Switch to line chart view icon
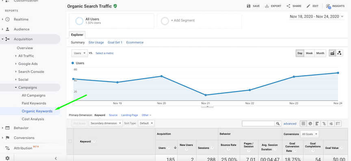 [x=332, y=53]
